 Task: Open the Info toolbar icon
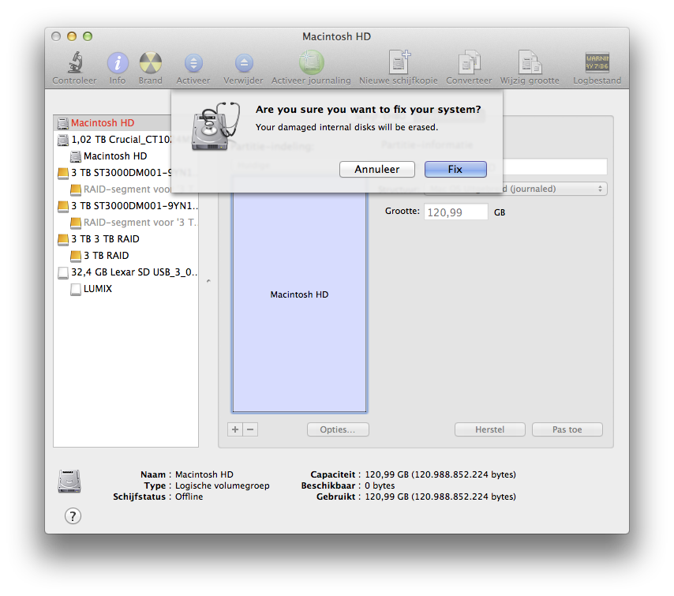point(118,63)
